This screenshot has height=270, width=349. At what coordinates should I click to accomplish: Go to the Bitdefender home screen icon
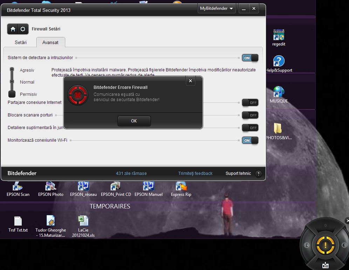click(x=13, y=29)
